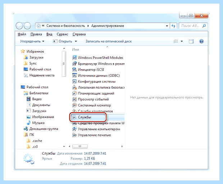223x184 pixels.
Task: Click the Музыка note icon
Action: pos(28,123)
